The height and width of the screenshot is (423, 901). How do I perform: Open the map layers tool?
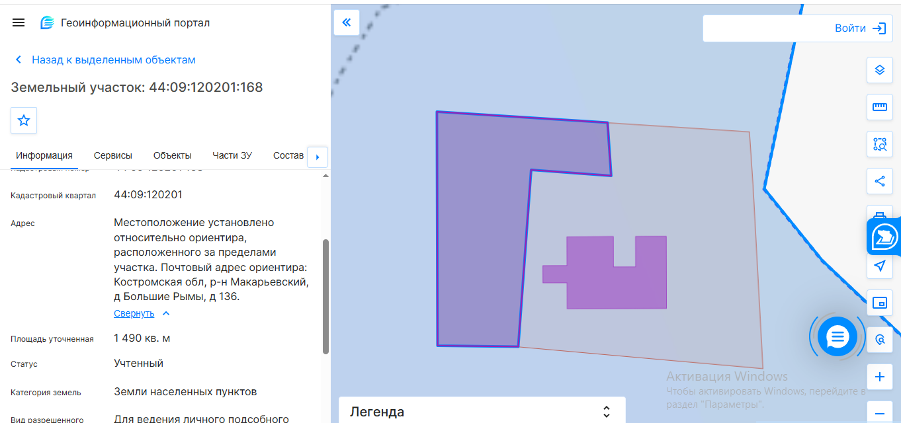(x=879, y=70)
